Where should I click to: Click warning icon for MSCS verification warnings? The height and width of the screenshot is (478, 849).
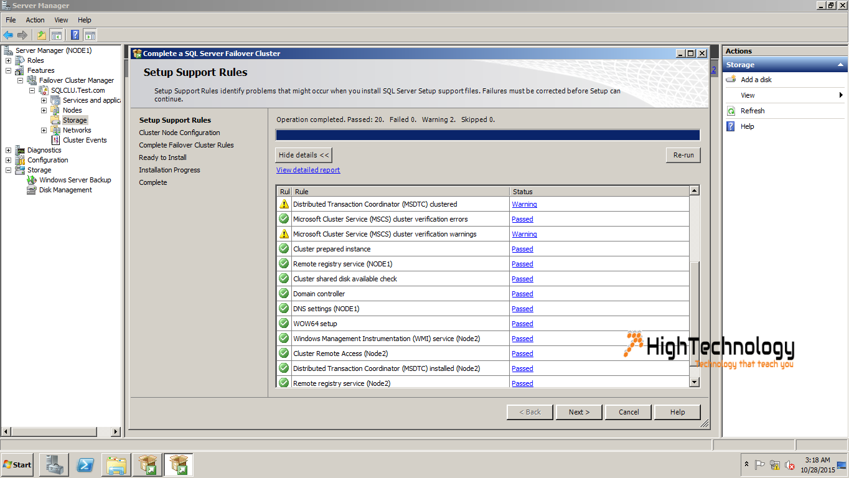[x=284, y=234]
